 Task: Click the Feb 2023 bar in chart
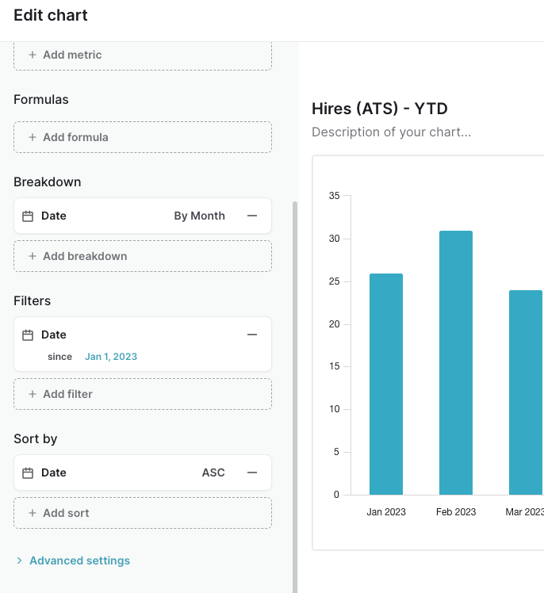coord(456,362)
